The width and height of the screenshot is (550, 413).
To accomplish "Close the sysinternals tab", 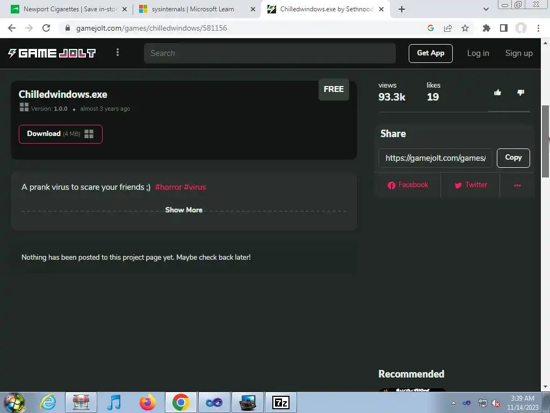I will (x=253, y=10).
